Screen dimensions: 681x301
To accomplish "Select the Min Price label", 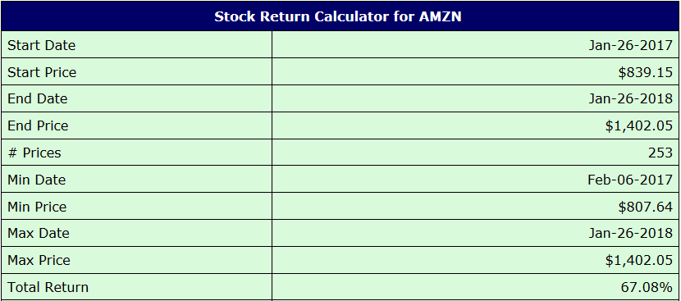I will click(37, 207).
